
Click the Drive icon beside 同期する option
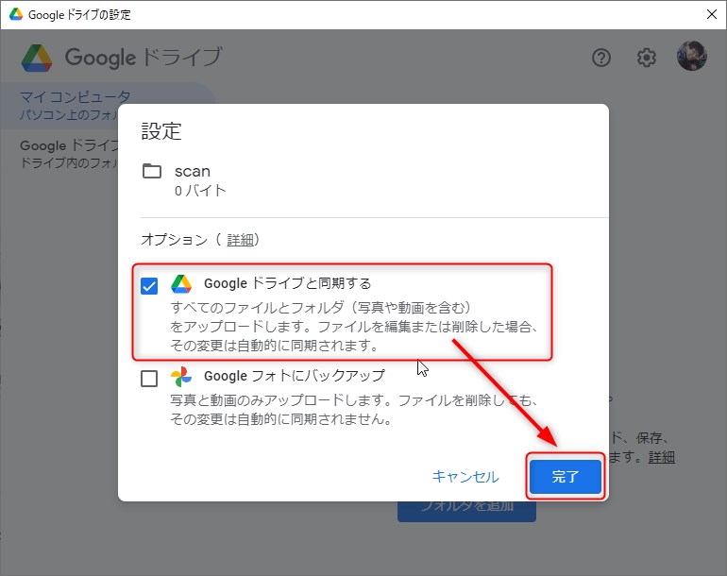[x=181, y=284]
